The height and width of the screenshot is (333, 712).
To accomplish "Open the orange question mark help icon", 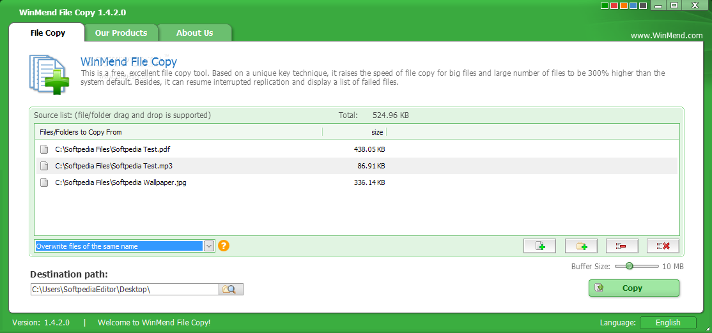I will tap(224, 246).
